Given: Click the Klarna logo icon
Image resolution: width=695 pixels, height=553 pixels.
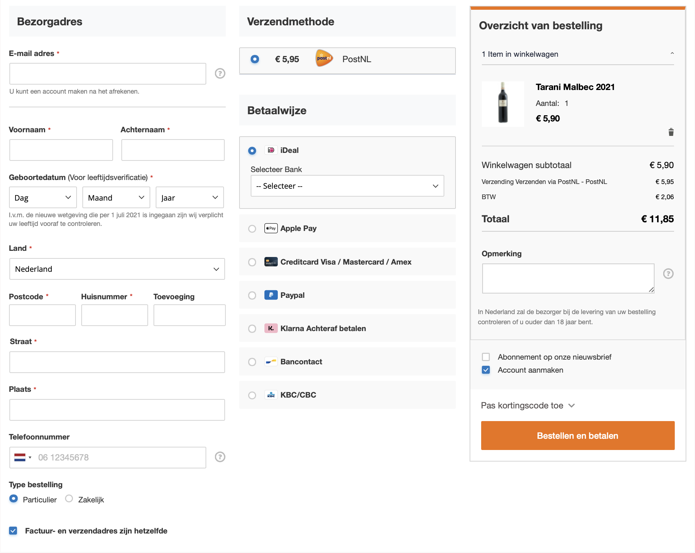Looking at the screenshot, I should point(271,328).
